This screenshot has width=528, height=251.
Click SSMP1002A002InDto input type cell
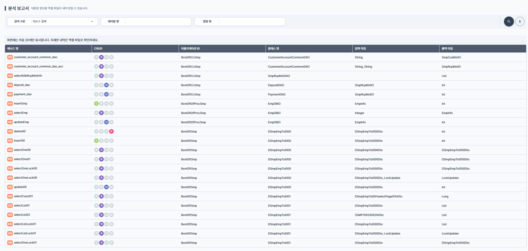(x=369, y=215)
